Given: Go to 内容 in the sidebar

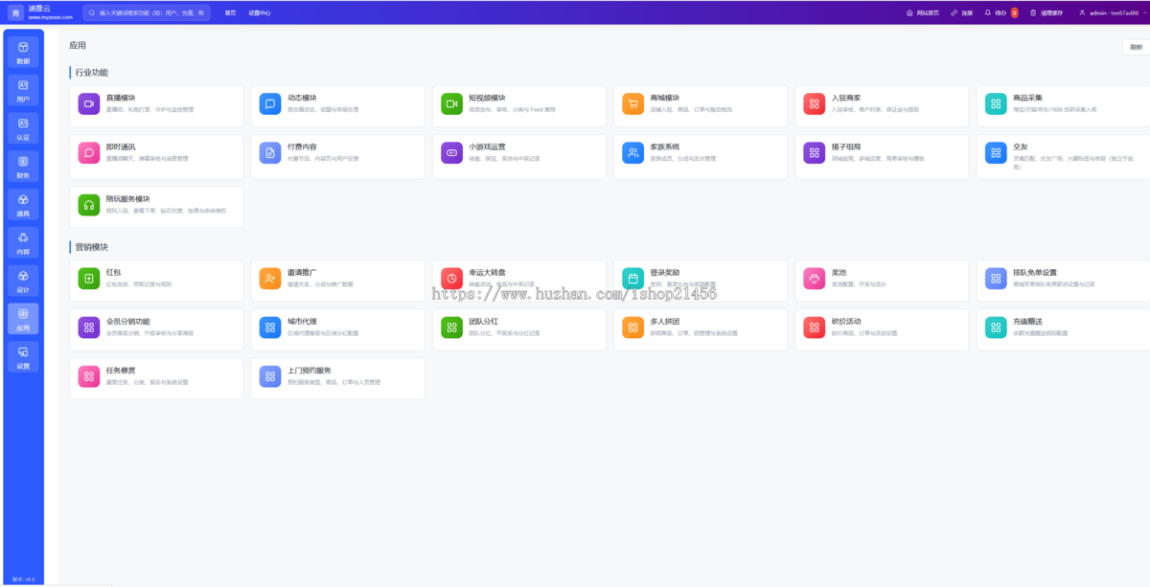Looking at the screenshot, I should pos(23,243).
